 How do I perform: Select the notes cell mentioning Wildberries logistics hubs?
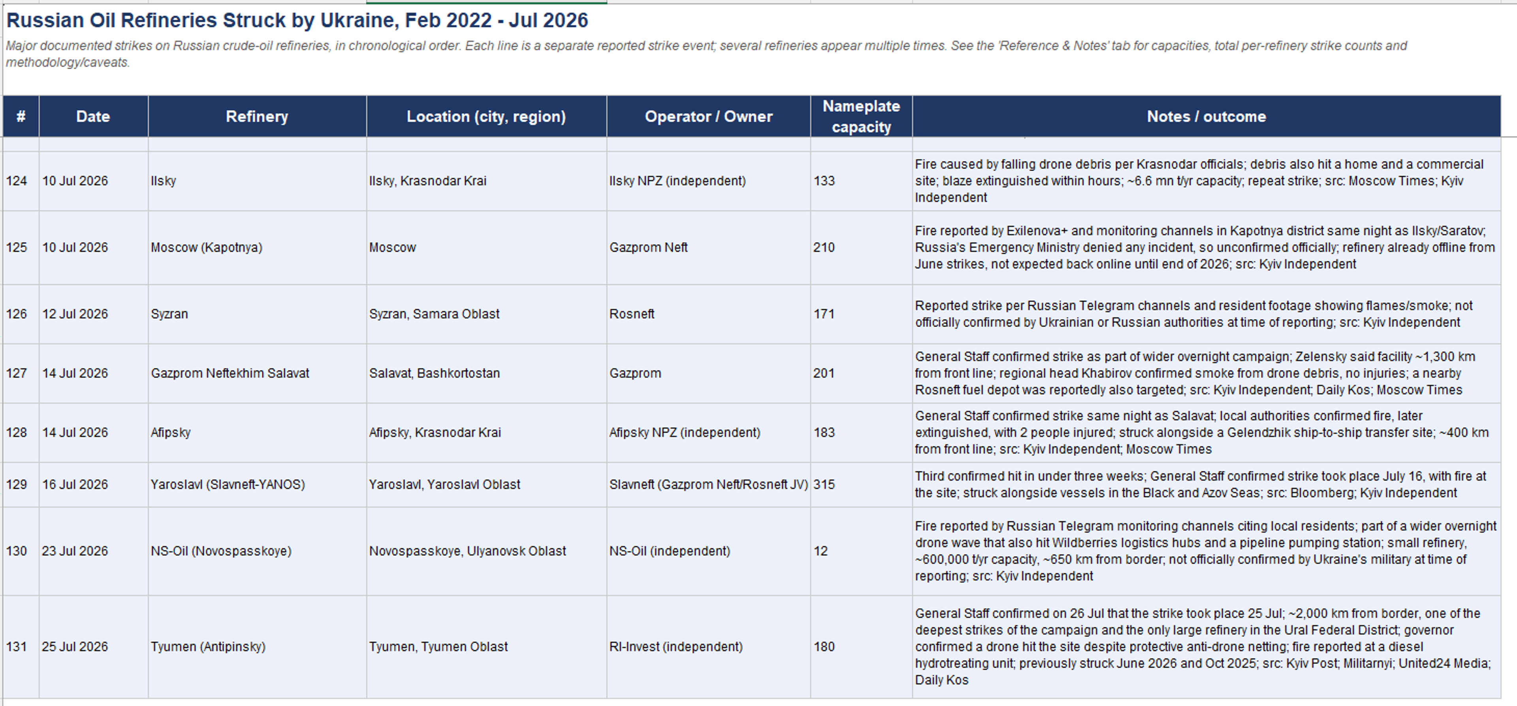click(1206, 551)
